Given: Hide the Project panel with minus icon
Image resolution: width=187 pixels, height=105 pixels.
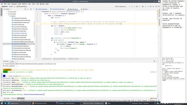Looking at the screenshot, I should (x=33, y=9).
